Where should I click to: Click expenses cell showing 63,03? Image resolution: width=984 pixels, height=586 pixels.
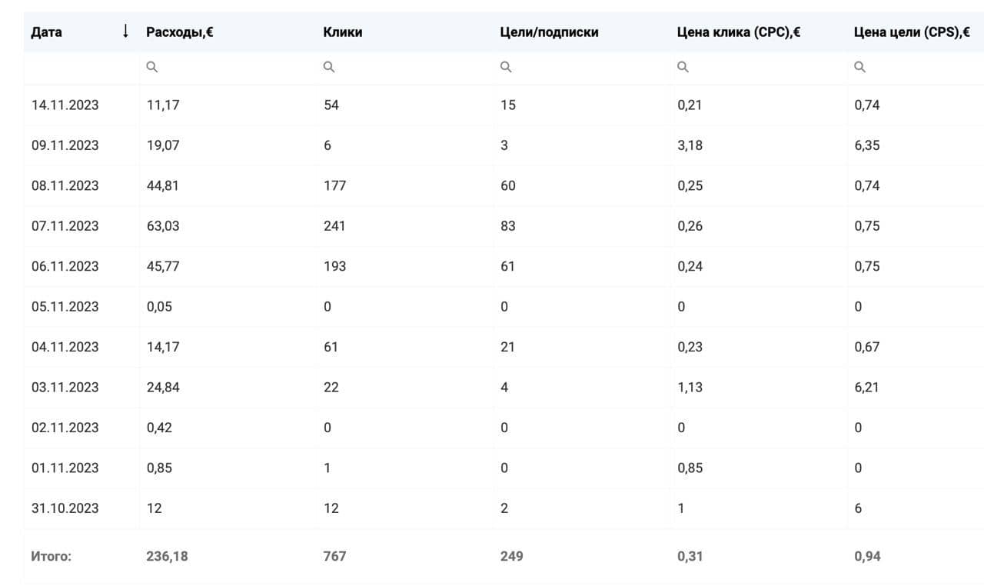(163, 226)
